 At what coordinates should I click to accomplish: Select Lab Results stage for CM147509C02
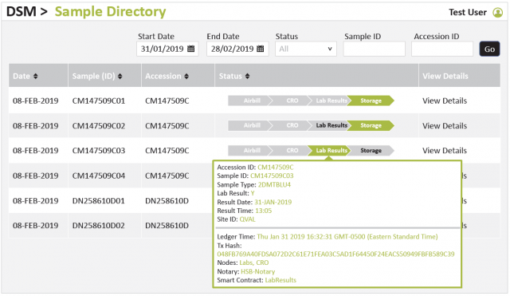point(330,125)
